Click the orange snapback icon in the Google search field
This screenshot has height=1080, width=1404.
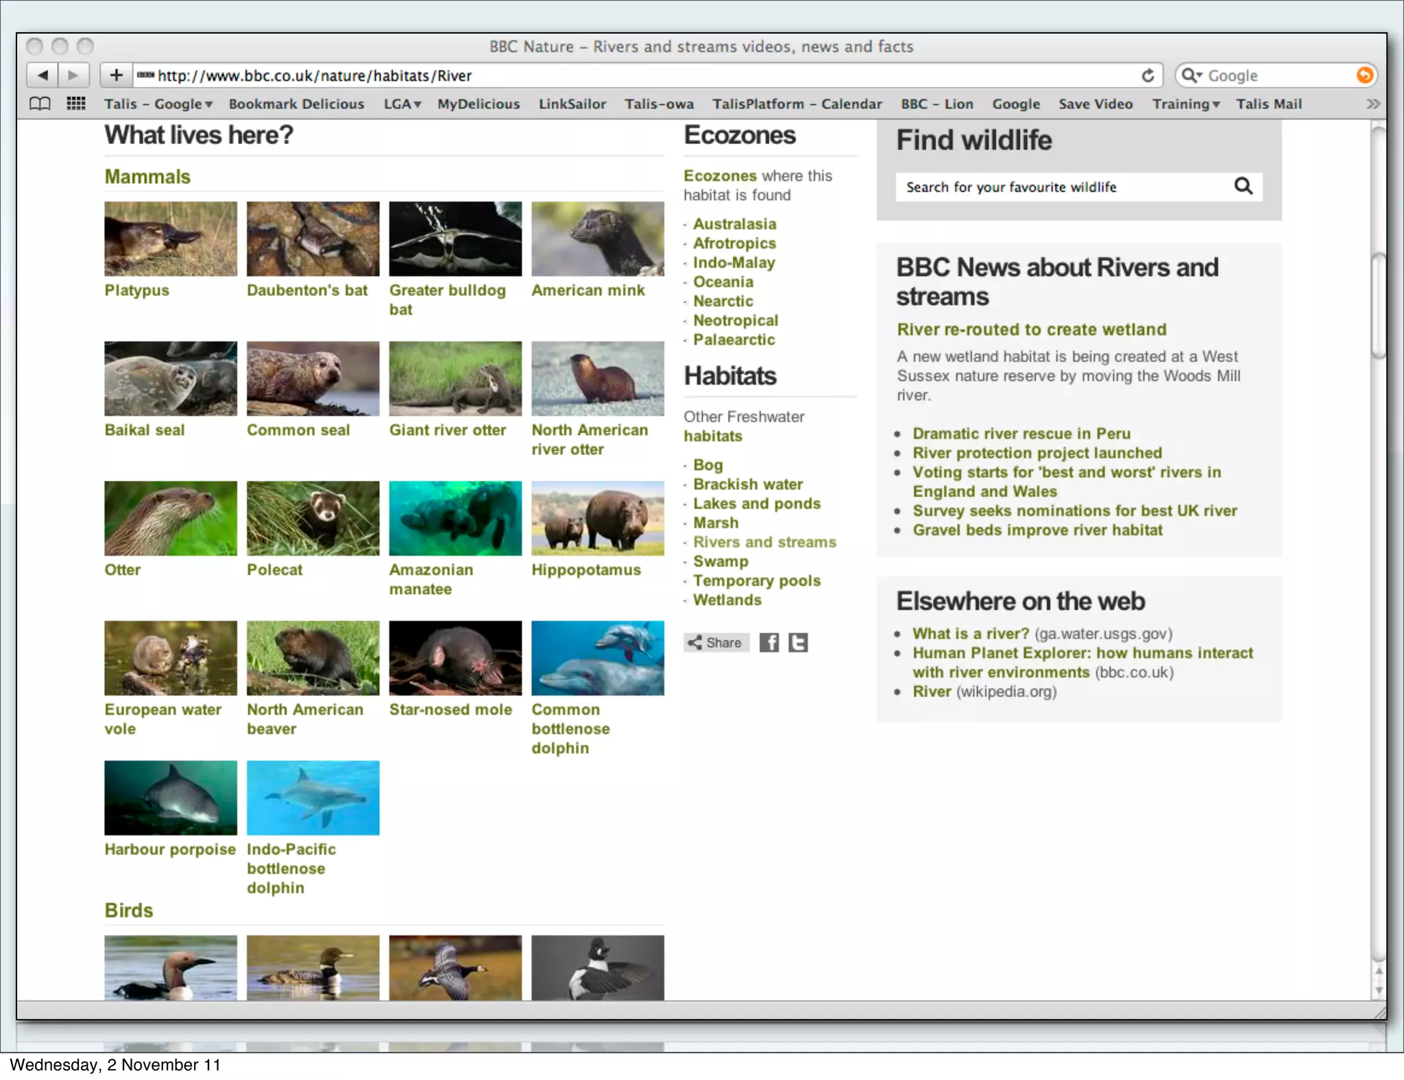(x=1364, y=75)
